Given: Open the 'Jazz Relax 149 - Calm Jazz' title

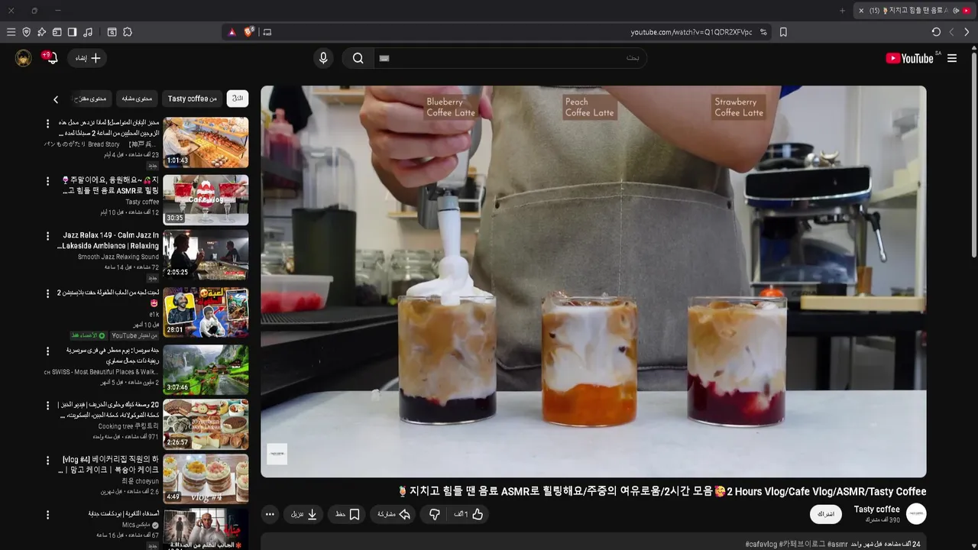Looking at the screenshot, I should point(108,241).
